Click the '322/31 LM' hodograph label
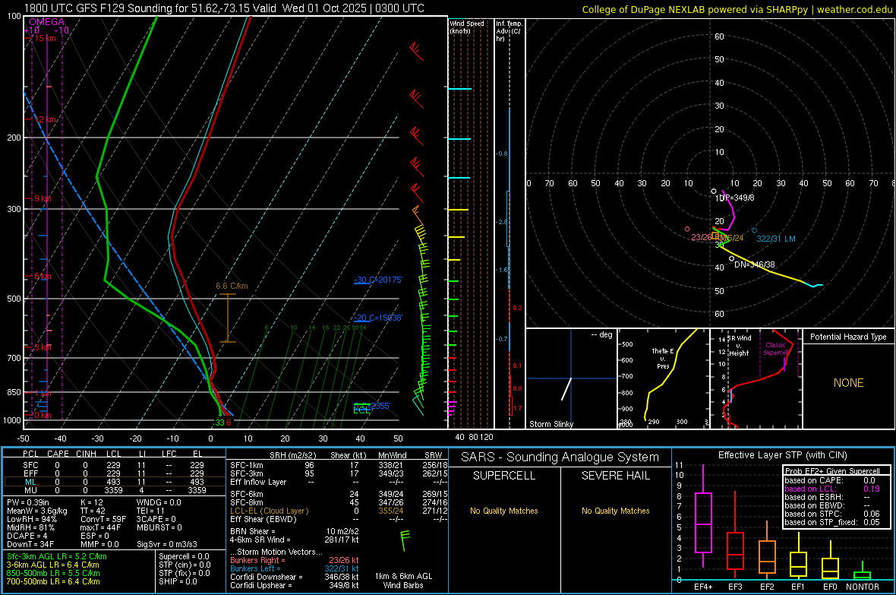 coord(776,239)
